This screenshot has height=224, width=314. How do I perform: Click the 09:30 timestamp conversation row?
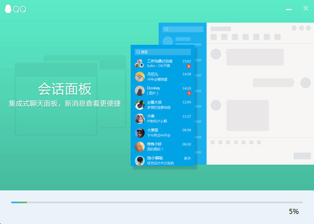(163, 147)
